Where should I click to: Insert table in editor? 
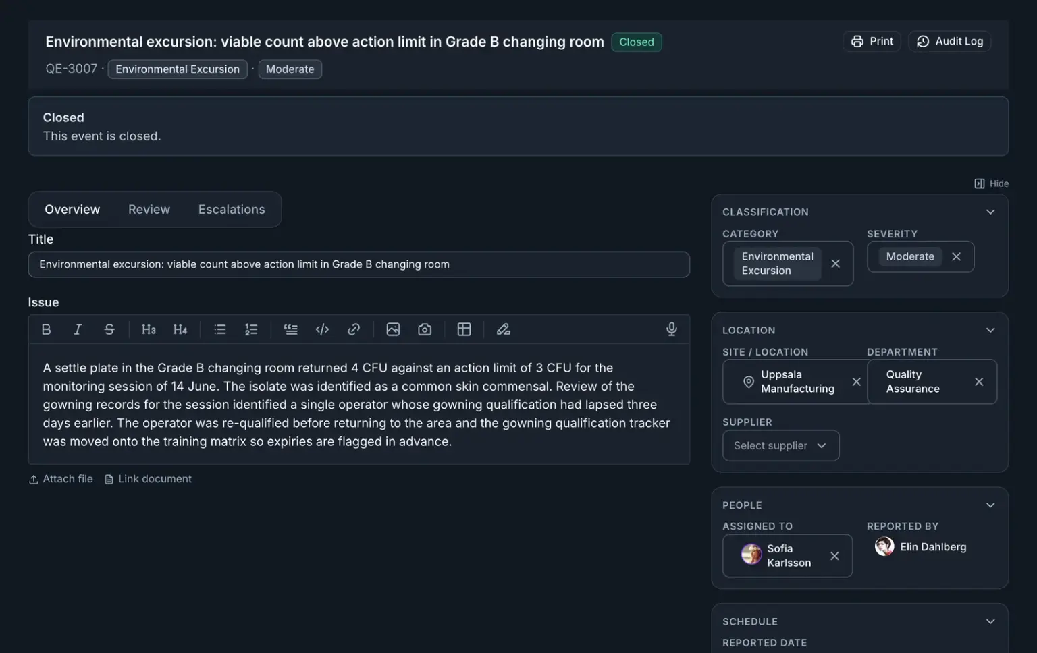coord(464,329)
